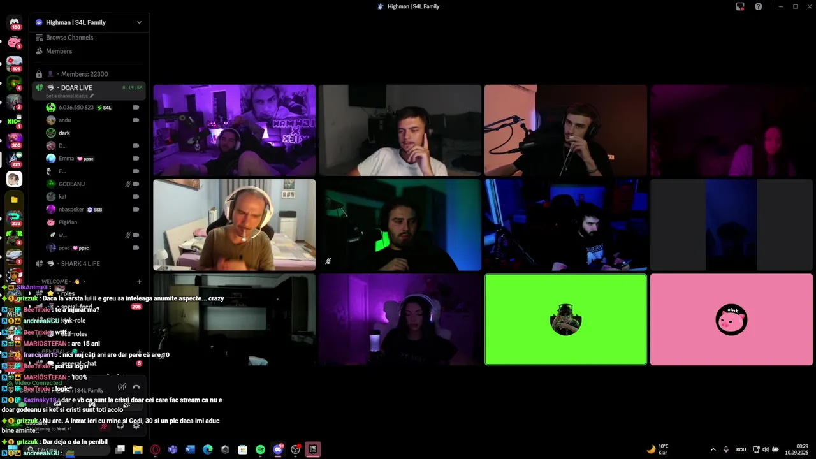Focus the green avatar participant tile
This screenshot has height=459, width=816.
pos(565,320)
